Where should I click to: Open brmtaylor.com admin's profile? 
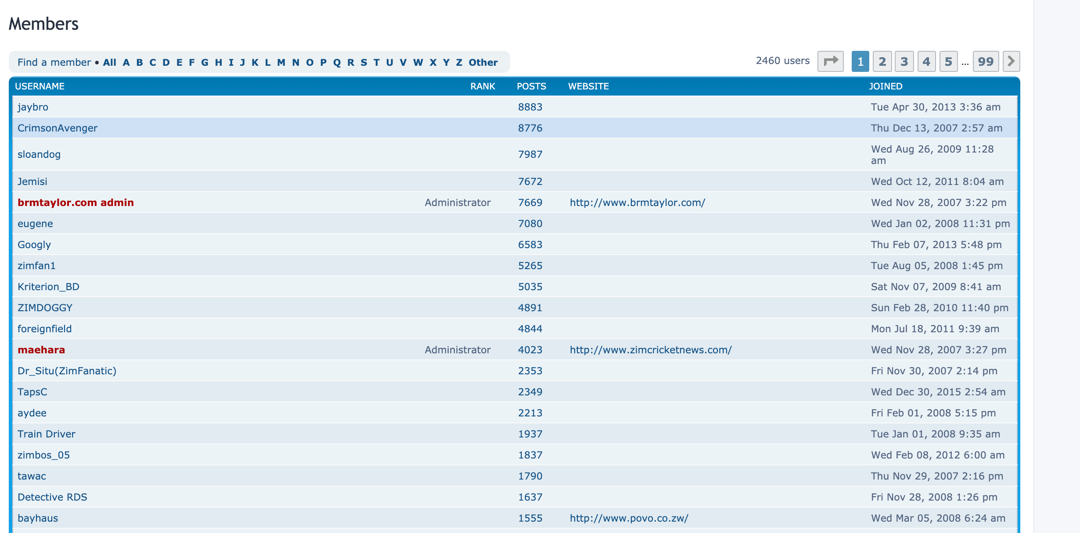click(x=76, y=203)
